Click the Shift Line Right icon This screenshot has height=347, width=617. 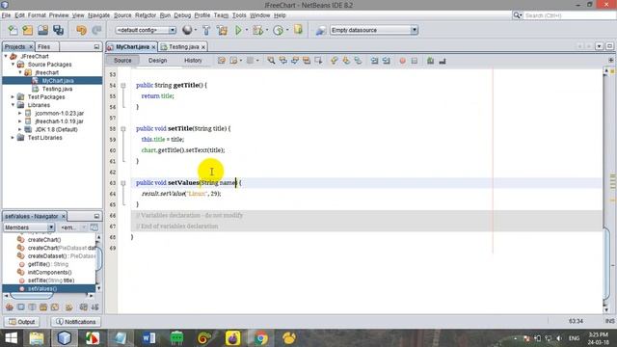tap(386, 61)
